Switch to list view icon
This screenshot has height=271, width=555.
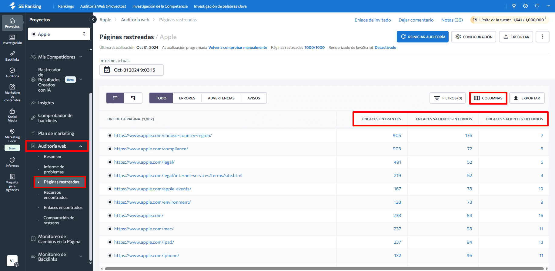(x=115, y=98)
